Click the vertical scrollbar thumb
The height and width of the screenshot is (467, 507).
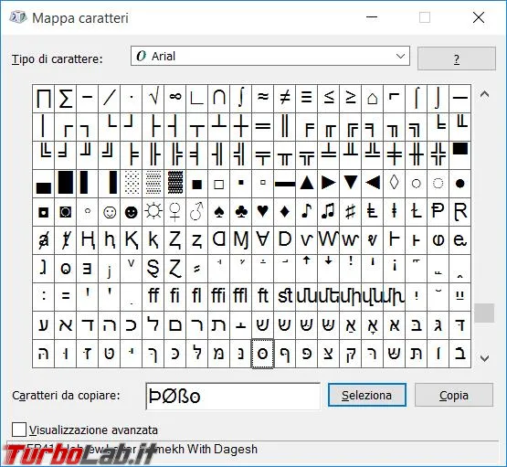pyautogui.click(x=484, y=313)
